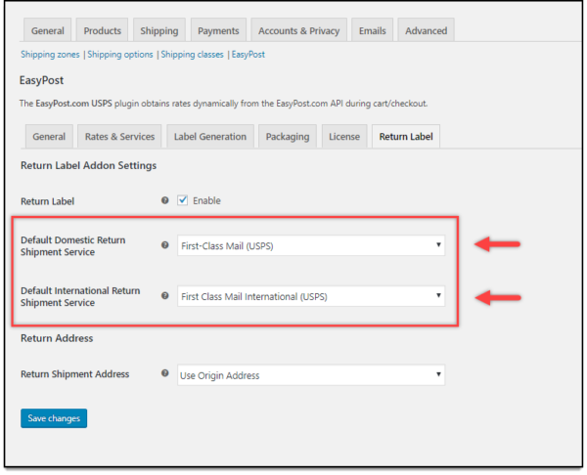Expand the Return Shipment Address dropdown
The height and width of the screenshot is (475, 587).
pos(311,374)
